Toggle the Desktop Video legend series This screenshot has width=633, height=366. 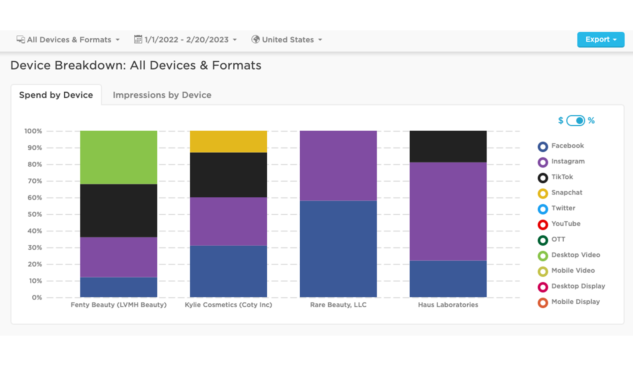pos(569,255)
